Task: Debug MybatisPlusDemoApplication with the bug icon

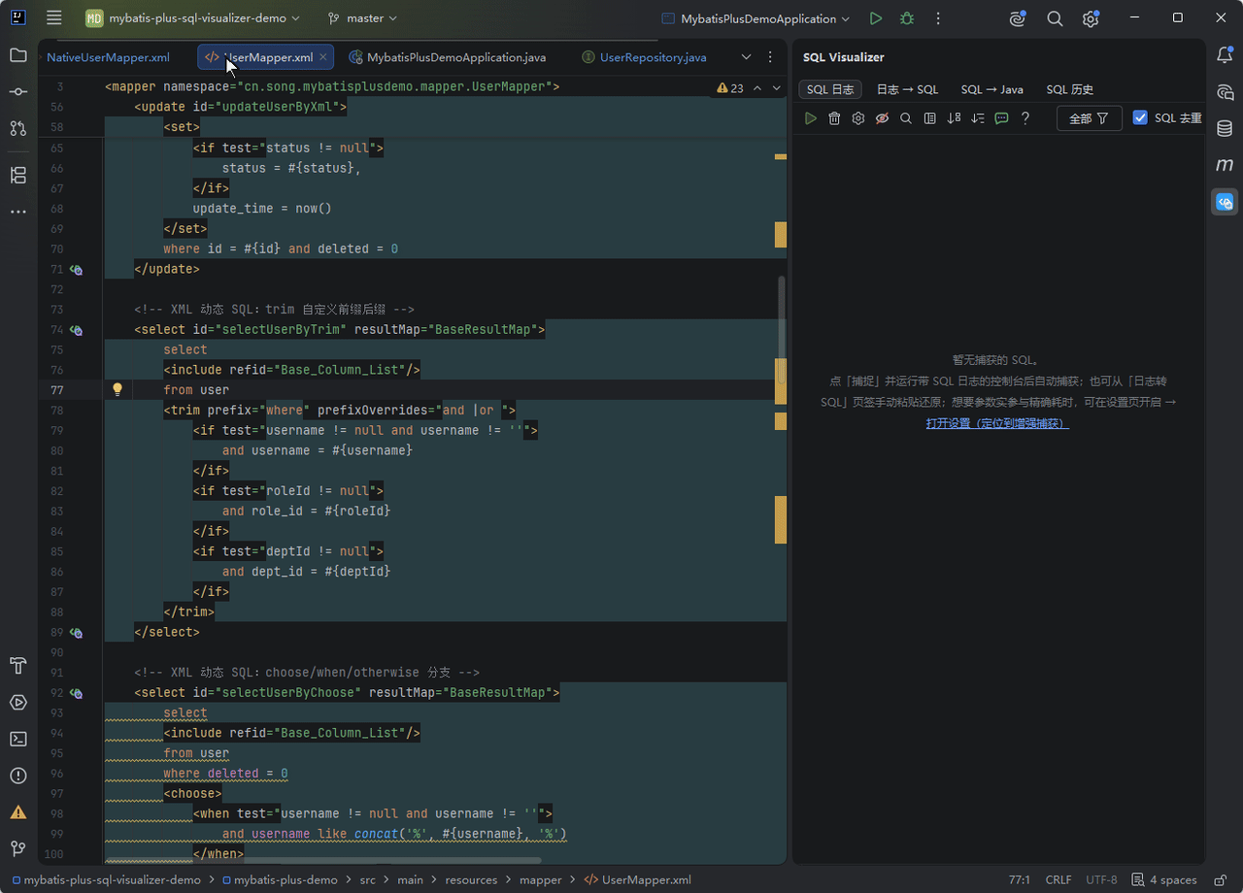Action: pyautogui.click(x=907, y=18)
